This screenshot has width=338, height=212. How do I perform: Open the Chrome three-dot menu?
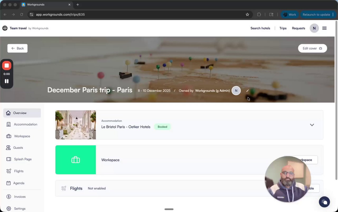click(333, 15)
